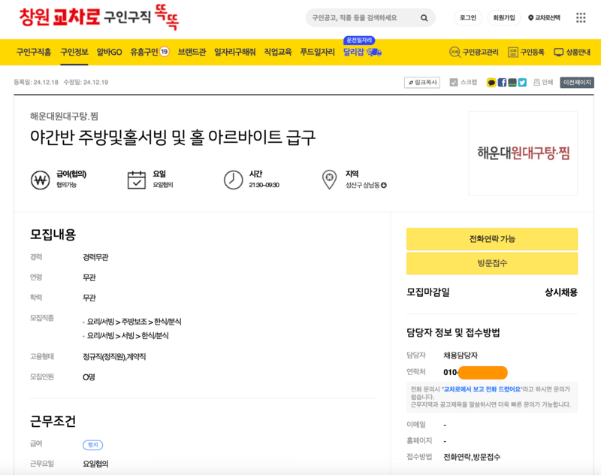
Task: Click the 전화연락 가능 button
Action: pyautogui.click(x=491, y=239)
